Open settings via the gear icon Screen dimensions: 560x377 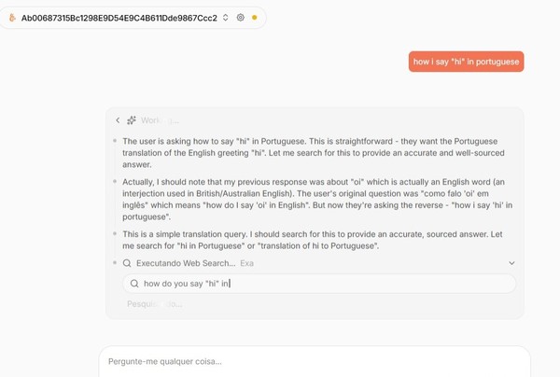tap(241, 18)
